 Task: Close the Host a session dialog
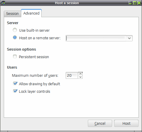pyautogui.click(x=139, y=3)
